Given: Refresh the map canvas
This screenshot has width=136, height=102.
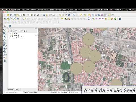Looking at the screenshot, I should 69,15.
